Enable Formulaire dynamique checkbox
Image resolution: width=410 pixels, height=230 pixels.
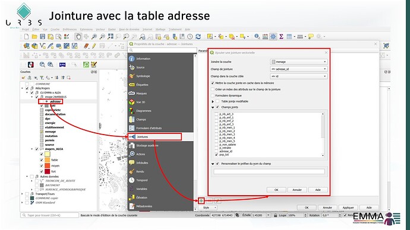(213, 95)
